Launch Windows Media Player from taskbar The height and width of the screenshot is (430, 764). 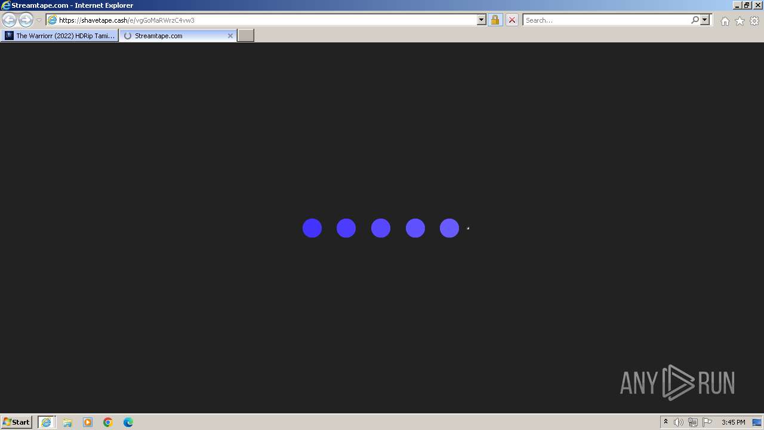point(88,422)
